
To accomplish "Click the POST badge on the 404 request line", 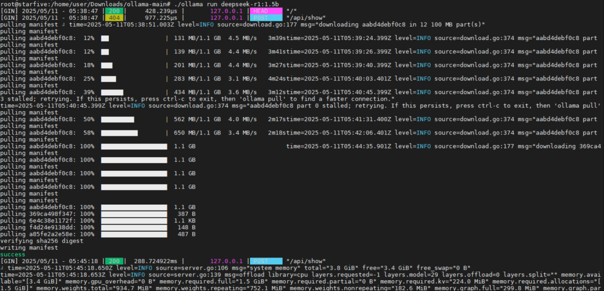I will (x=266, y=18).
